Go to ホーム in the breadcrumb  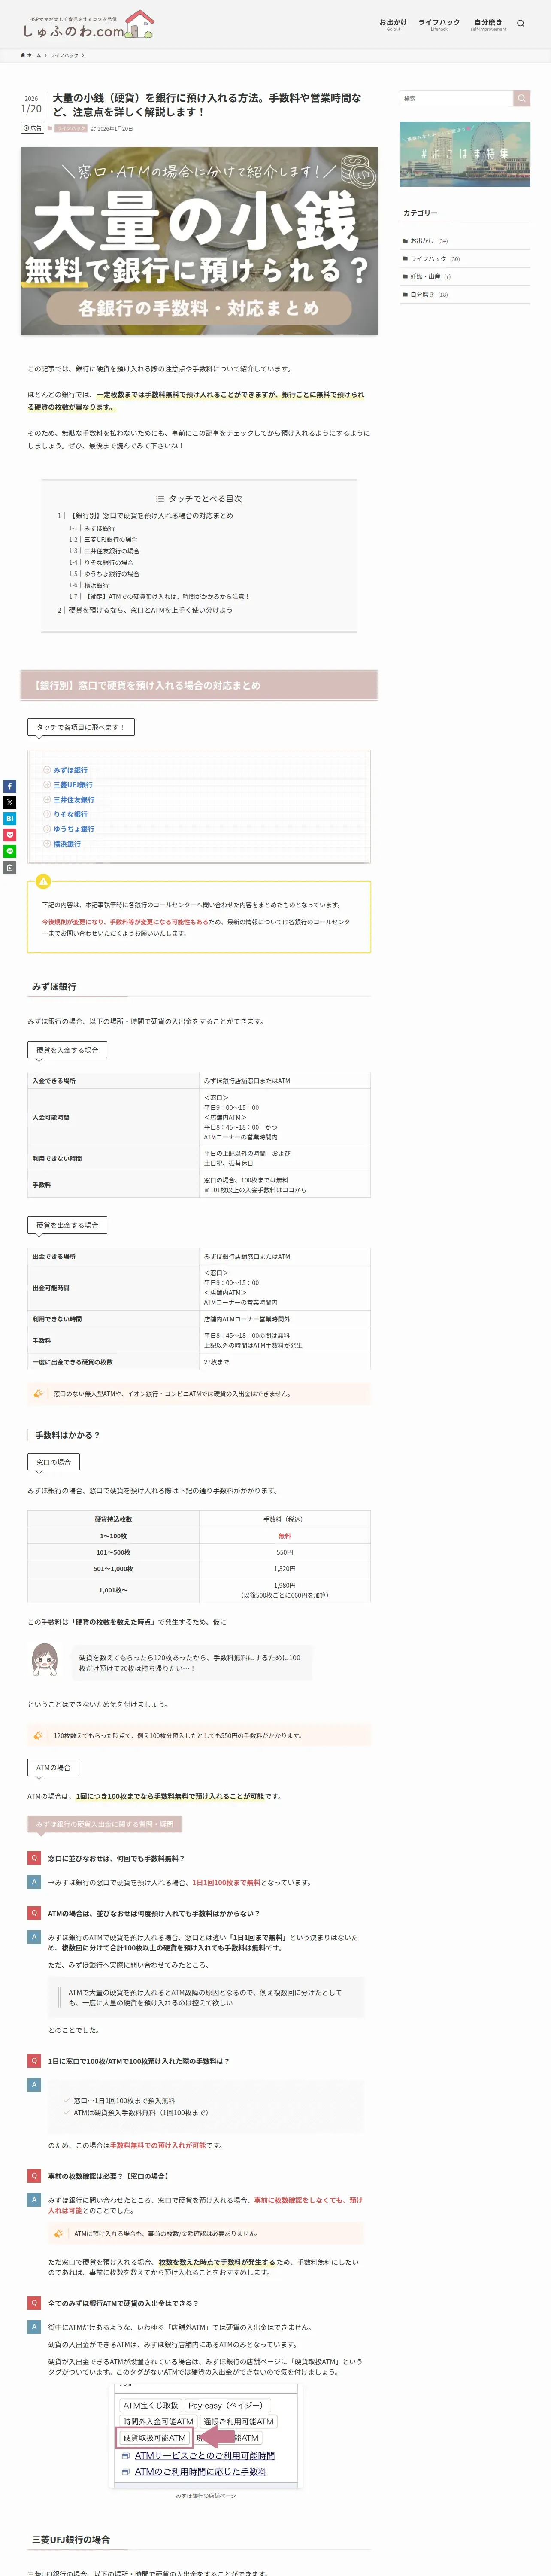coord(34,55)
